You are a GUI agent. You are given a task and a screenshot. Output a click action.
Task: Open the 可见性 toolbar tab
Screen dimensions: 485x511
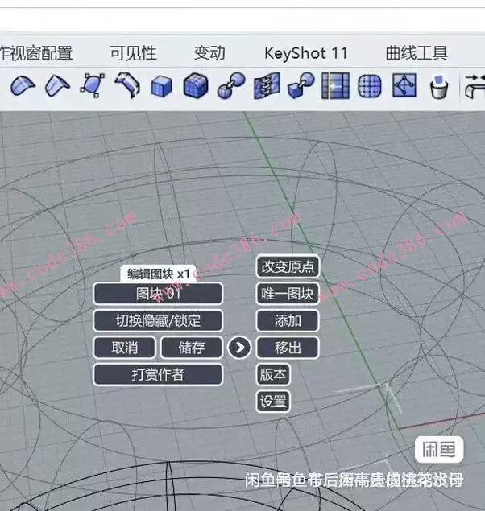(133, 53)
